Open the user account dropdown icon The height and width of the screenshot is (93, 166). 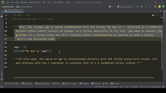point(111,7)
